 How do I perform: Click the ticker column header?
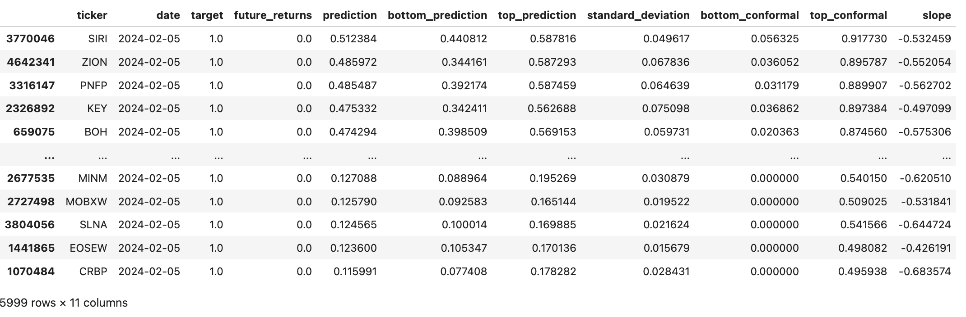pos(92,15)
